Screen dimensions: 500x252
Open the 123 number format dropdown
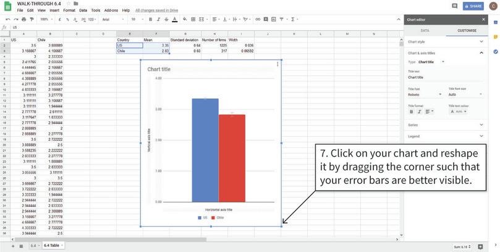click(x=92, y=19)
